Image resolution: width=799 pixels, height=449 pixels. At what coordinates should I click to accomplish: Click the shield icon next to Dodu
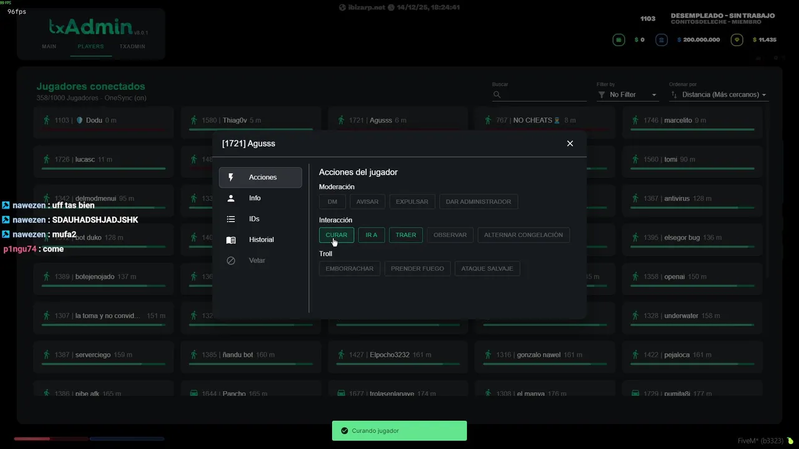79,120
